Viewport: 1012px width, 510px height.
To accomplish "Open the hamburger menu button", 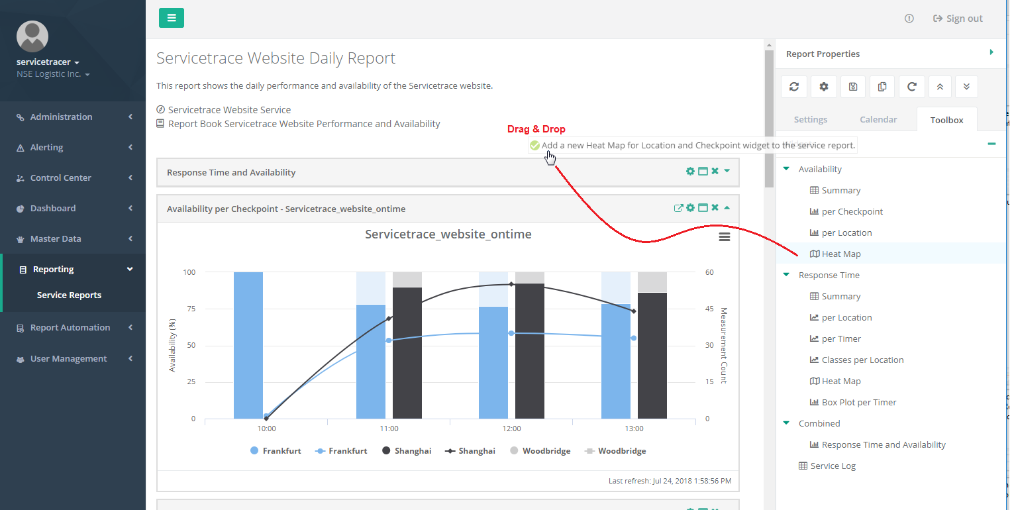I will [x=172, y=18].
